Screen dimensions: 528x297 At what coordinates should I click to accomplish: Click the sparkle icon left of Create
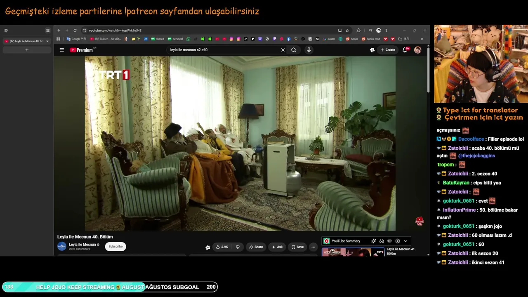372,50
